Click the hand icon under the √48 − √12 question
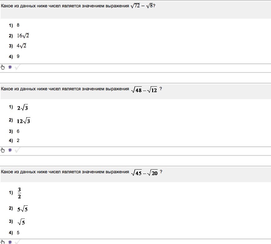Screen dimensions: 271x244 tap(3, 150)
